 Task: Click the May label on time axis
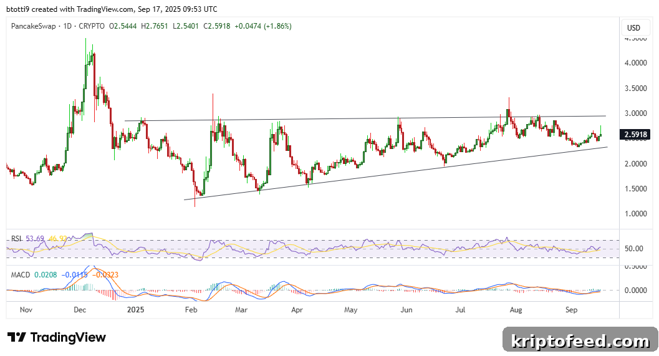[351, 310]
